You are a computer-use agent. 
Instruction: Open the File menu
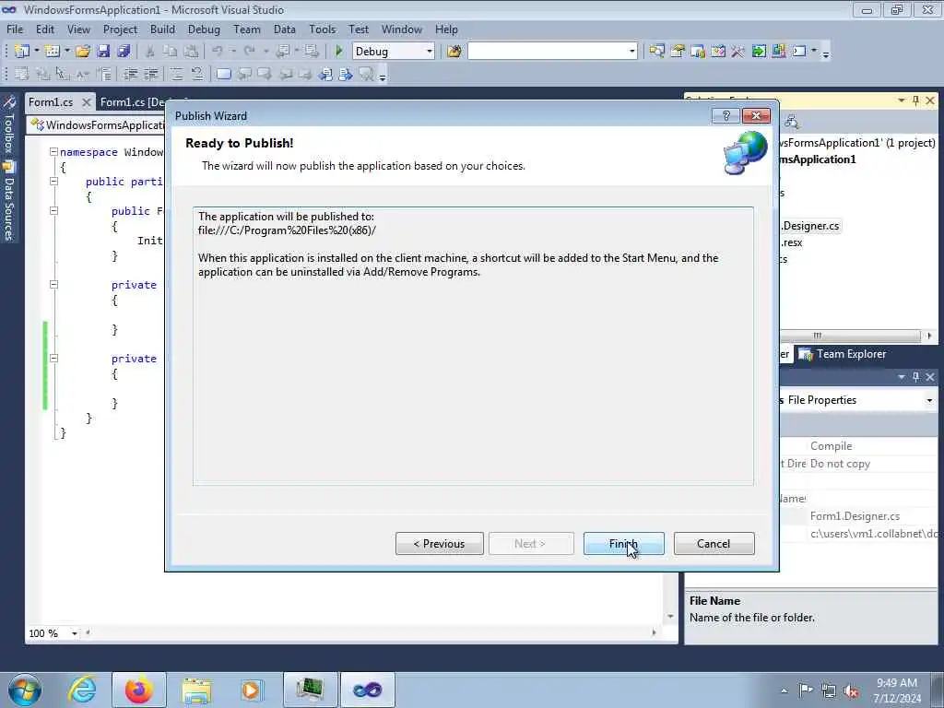tap(15, 29)
